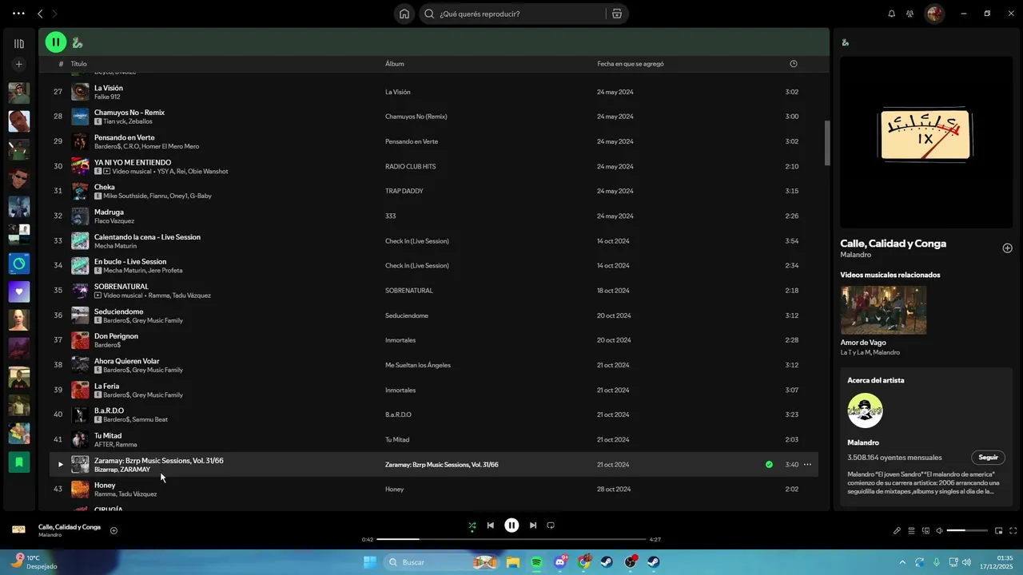This screenshot has height=575, width=1023.
Task: Open the album link 'Me Sueltan los Ángeles'
Action: [418, 365]
